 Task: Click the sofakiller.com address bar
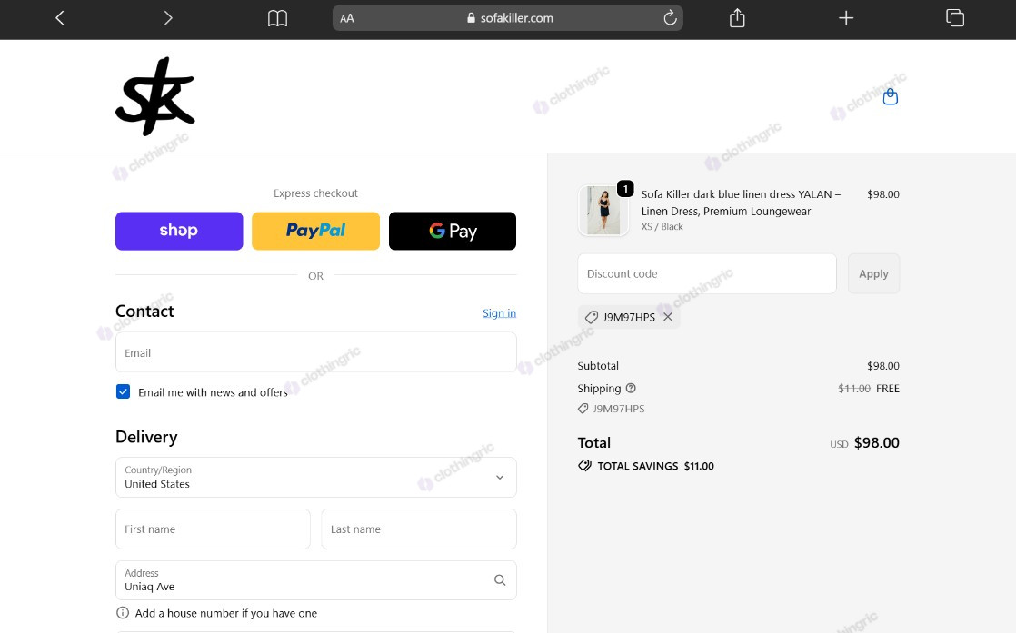[x=507, y=18]
